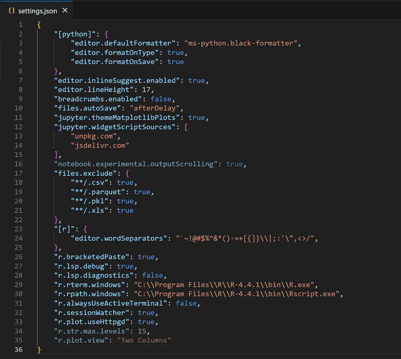Screen dimensions: 401x359
Task: Click "r.rpath.windows" key
Action: tap(89, 294)
